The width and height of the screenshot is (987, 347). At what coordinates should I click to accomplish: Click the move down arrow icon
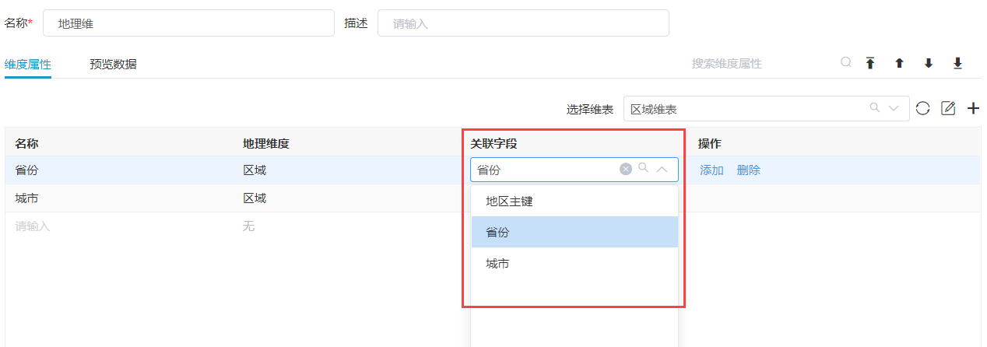[929, 63]
